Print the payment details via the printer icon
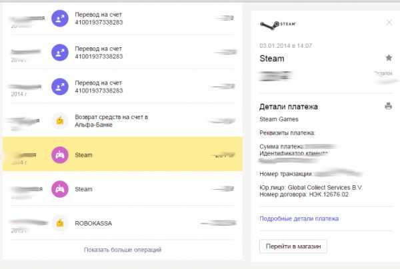400x269 pixels. click(x=388, y=106)
